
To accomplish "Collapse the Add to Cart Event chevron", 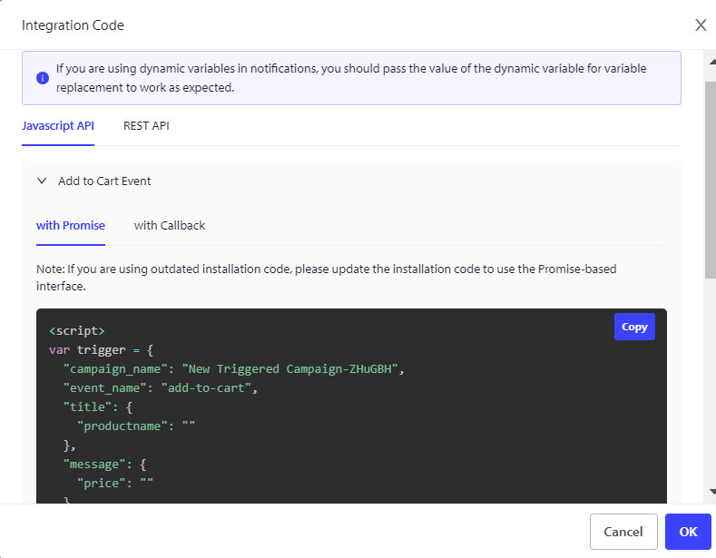I will (x=42, y=181).
